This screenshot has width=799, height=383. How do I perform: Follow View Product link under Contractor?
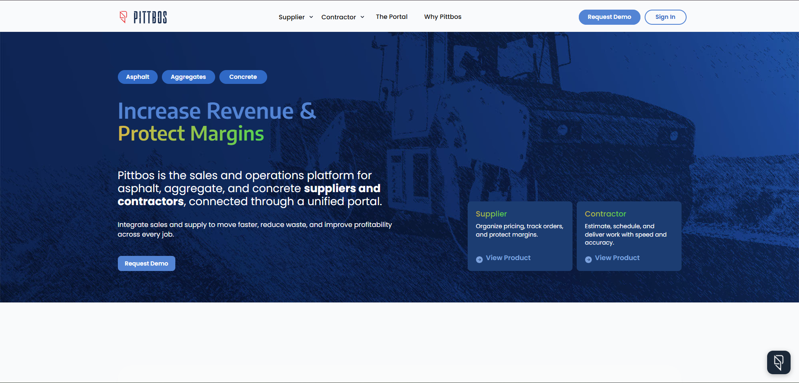click(x=617, y=258)
